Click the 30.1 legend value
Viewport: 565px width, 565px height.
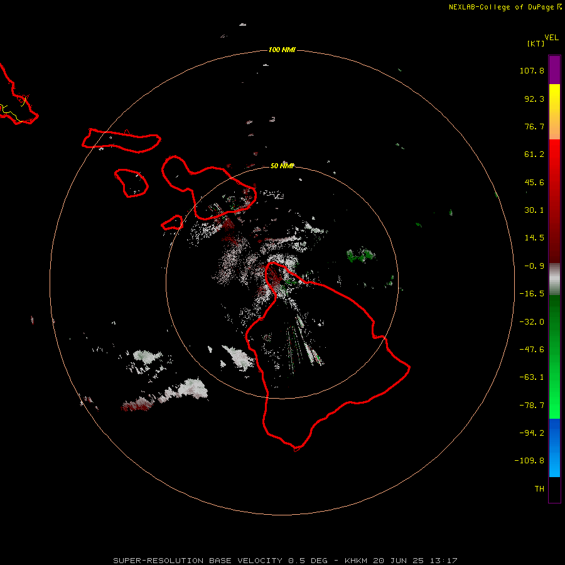click(534, 210)
